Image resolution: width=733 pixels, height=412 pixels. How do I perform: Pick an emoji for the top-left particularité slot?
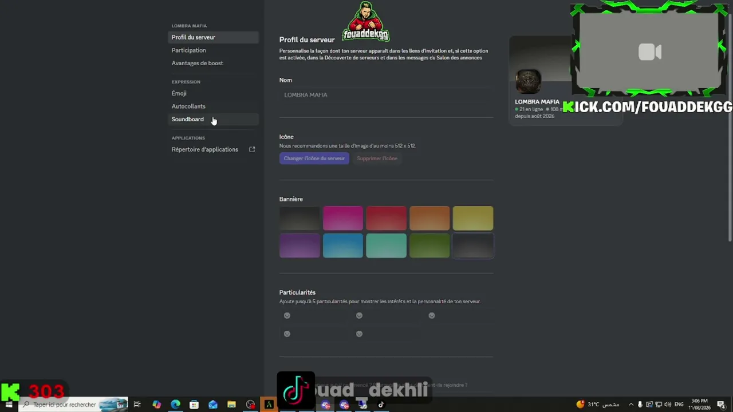(x=287, y=315)
